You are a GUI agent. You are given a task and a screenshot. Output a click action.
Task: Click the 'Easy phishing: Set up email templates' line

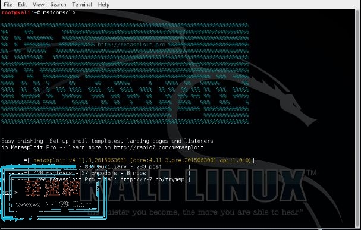(x=107, y=141)
